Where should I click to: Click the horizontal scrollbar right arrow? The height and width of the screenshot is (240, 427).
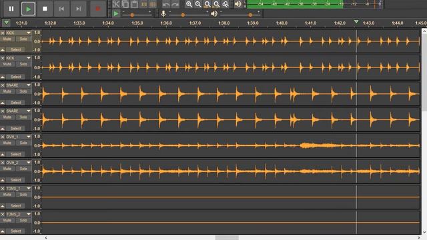419,238
